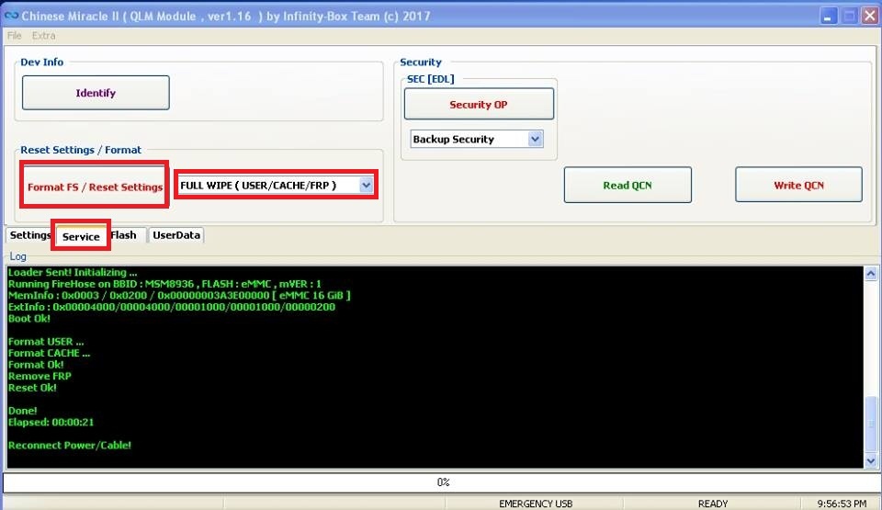Click the 'Elapsed: 00:00:21' log line
The height and width of the screenshot is (510, 882).
tap(51, 422)
